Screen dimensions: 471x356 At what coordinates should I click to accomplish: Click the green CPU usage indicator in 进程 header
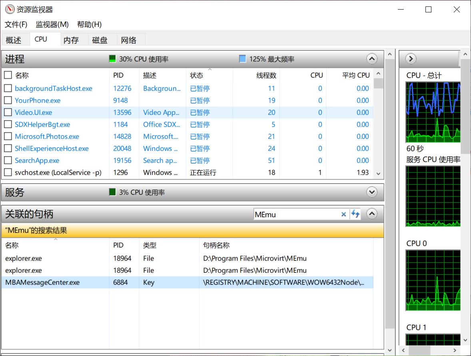point(112,59)
